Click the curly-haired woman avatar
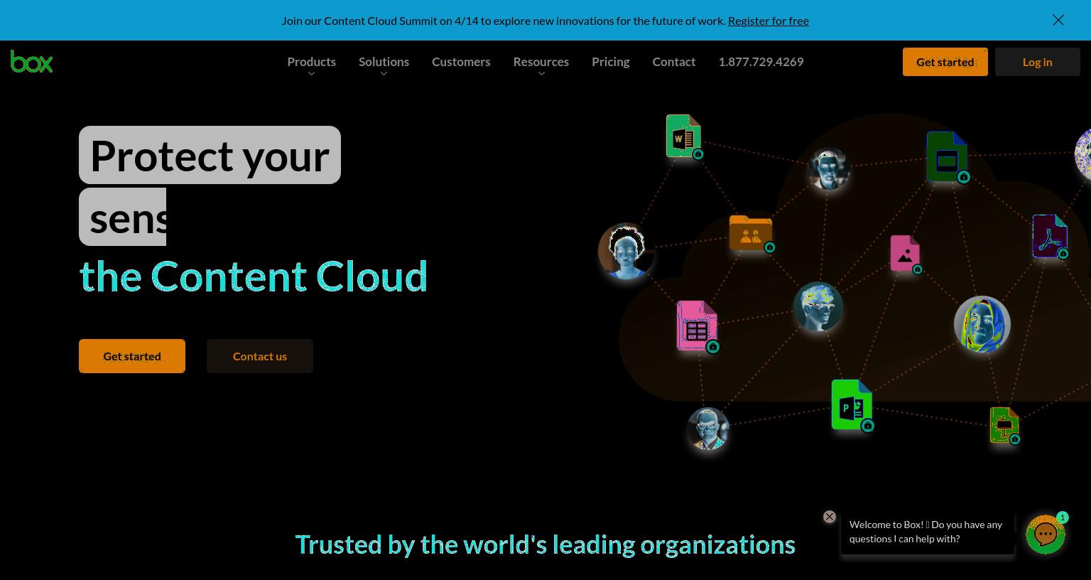The image size is (1091, 580). pos(626,252)
